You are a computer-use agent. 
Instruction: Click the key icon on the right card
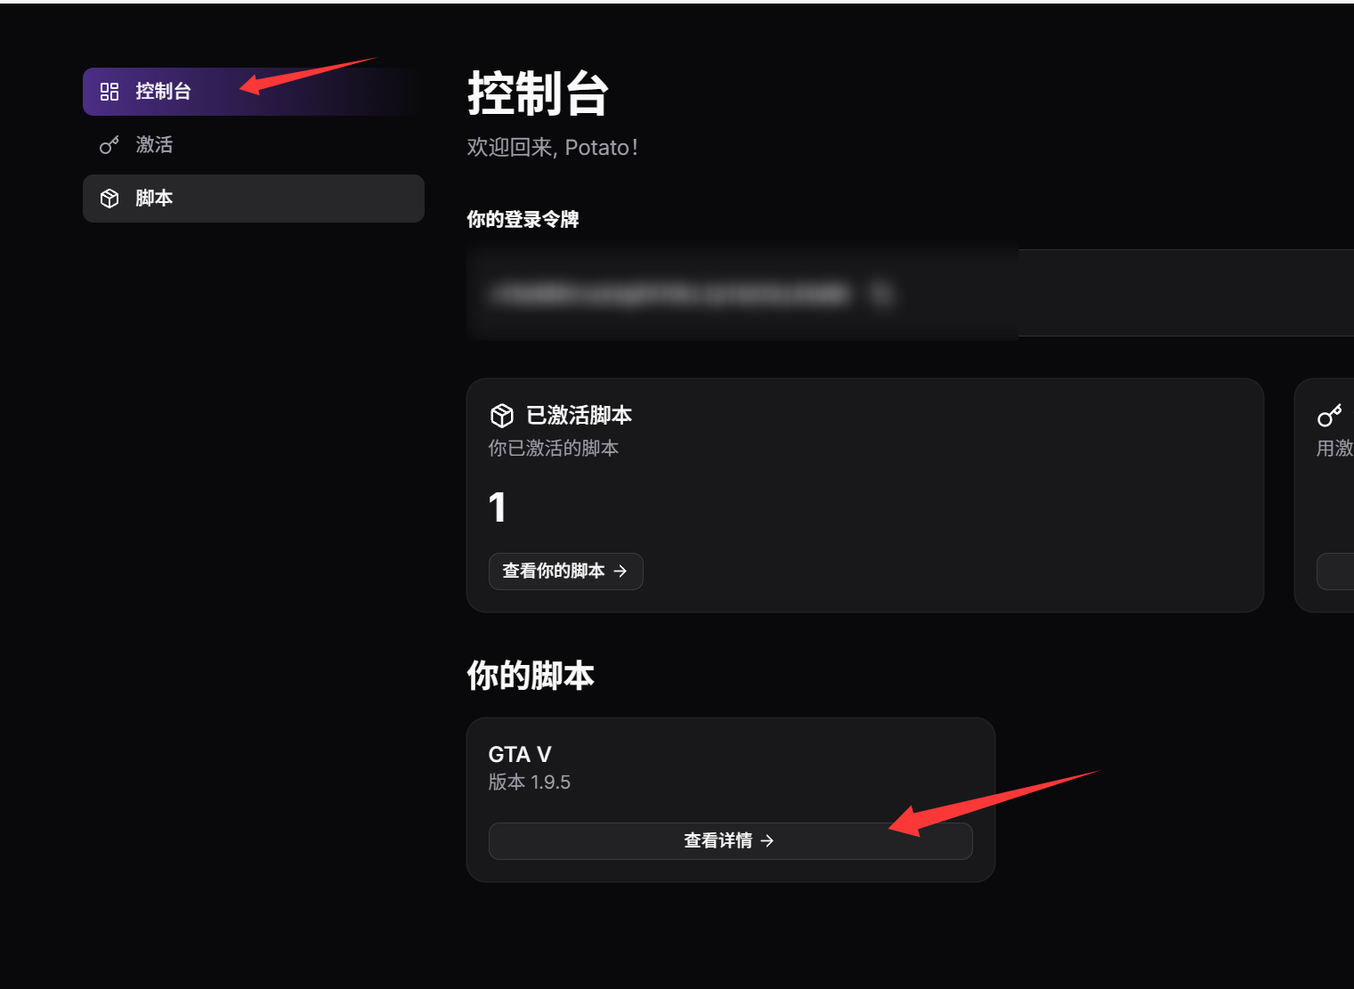pos(1330,416)
